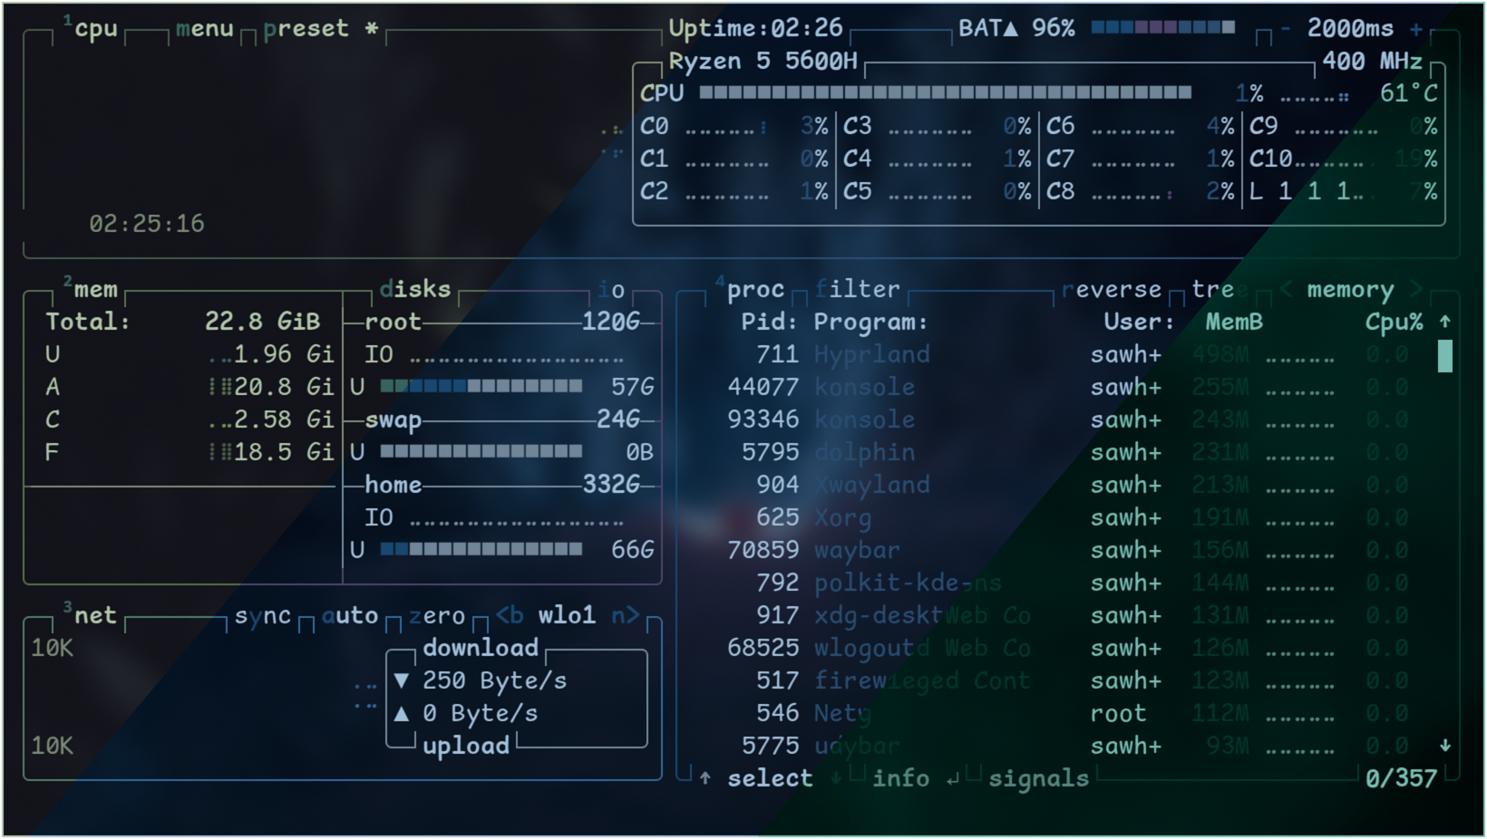
Task: Cycle the preset option
Action: (x=320, y=29)
